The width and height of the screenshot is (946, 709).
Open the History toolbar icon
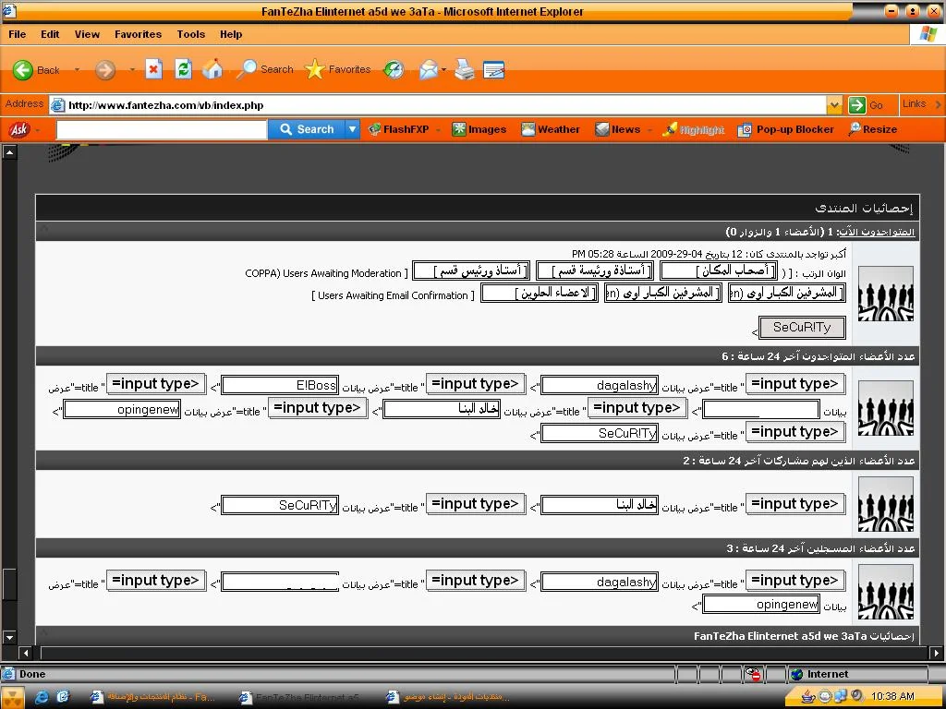click(x=394, y=70)
